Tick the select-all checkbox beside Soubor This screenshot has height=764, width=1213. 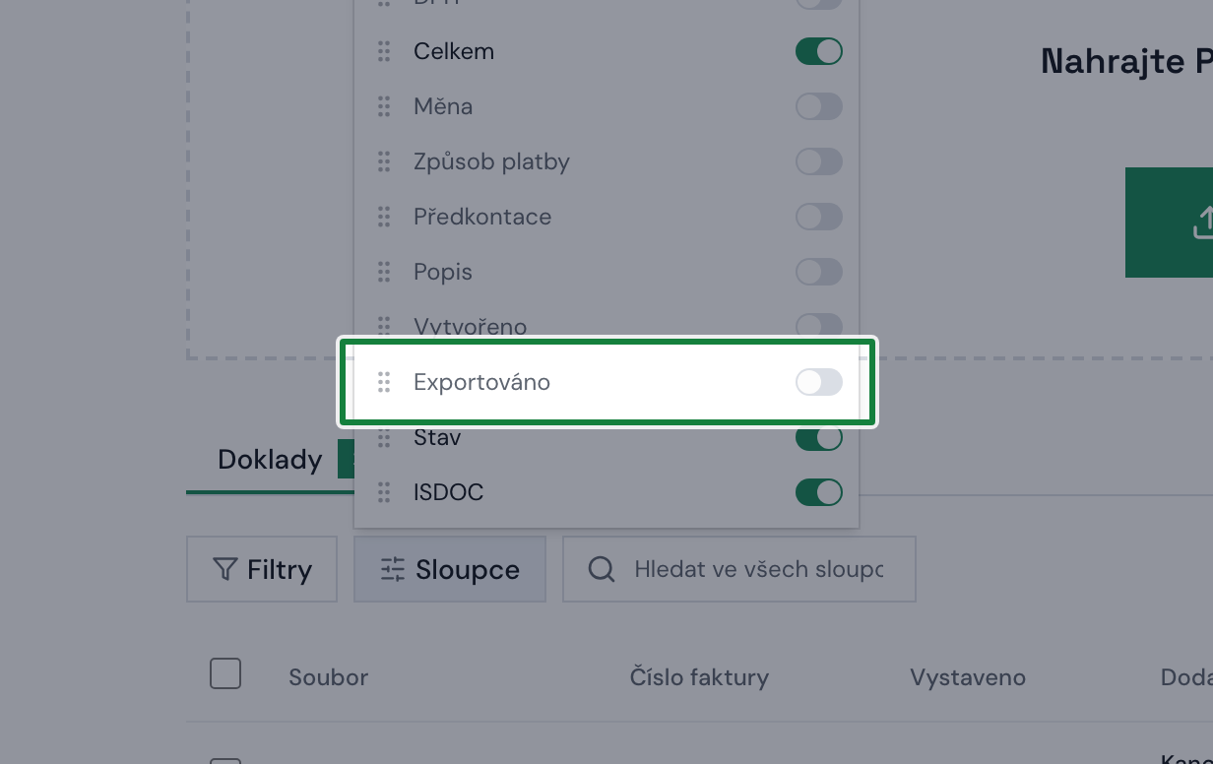coord(225,674)
